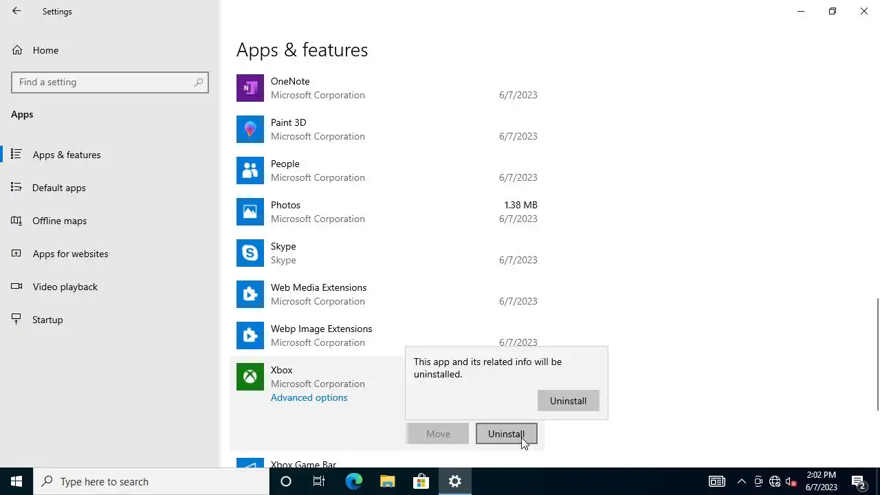The height and width of the screenshot is (495, 880).
Task: Select the Web Media Extensions name
Action: tap(318, 287)
